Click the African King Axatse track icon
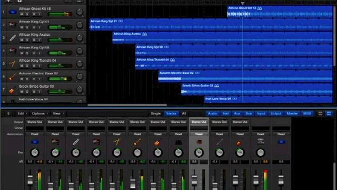Image resolution: width=337 pixels, height=190 pixels. pyautogui.click(x=13, y=37)
